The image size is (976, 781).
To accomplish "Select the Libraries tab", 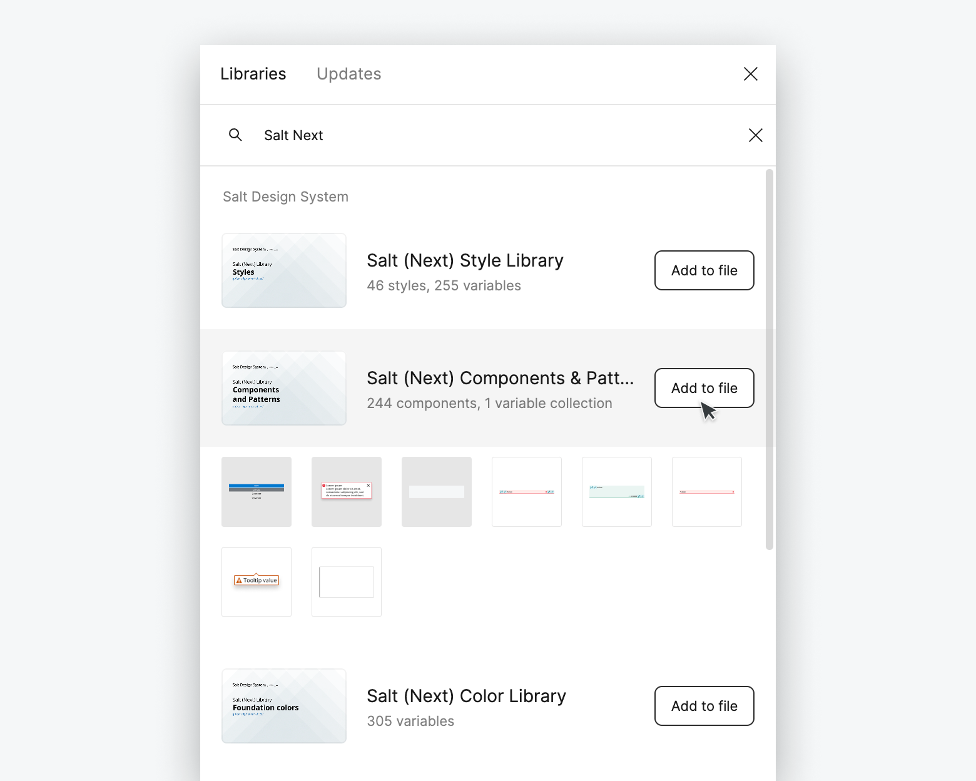I will (x=253, y=74).
